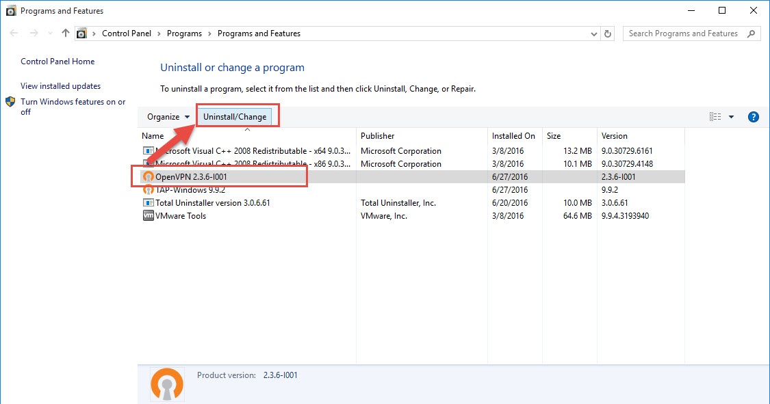Click version 9.0.30729.6161 cell
This screenshot has height=404, width=770.
point(627,151)
